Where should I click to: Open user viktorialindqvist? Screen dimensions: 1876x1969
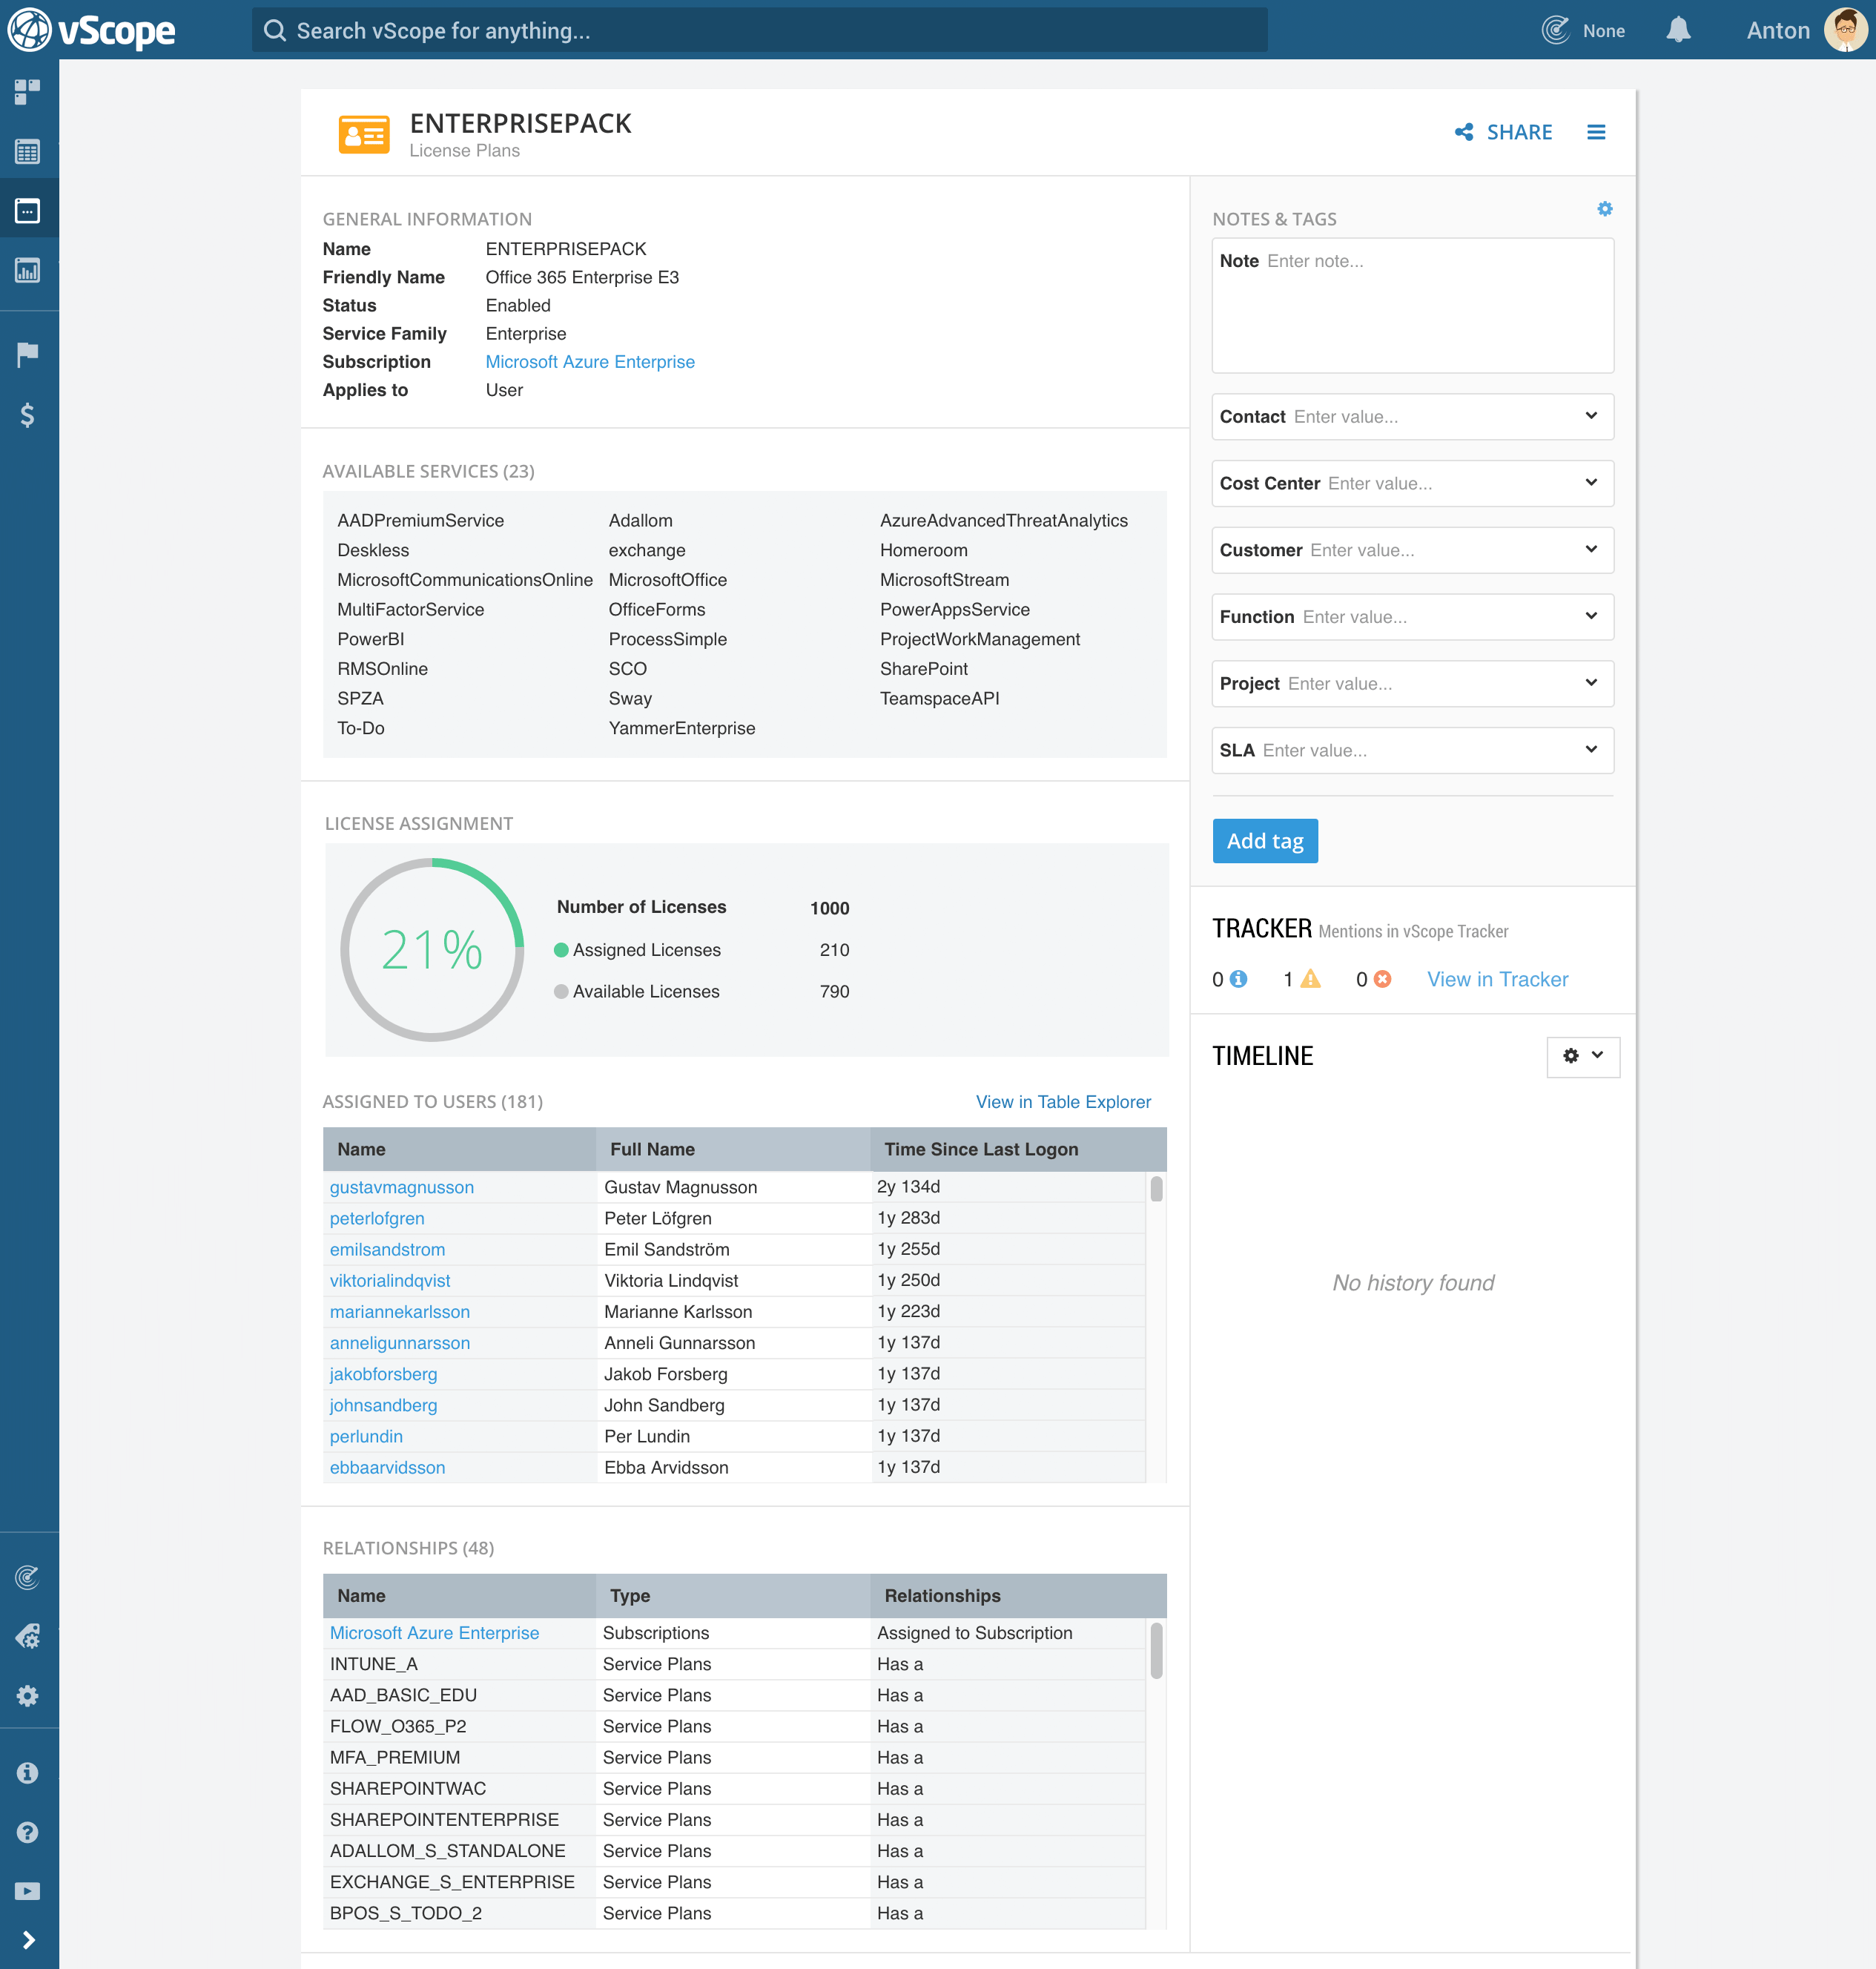(390, 1280)
